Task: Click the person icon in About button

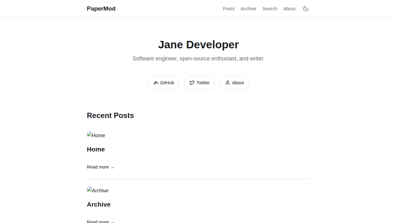Action: pos(228,83)
